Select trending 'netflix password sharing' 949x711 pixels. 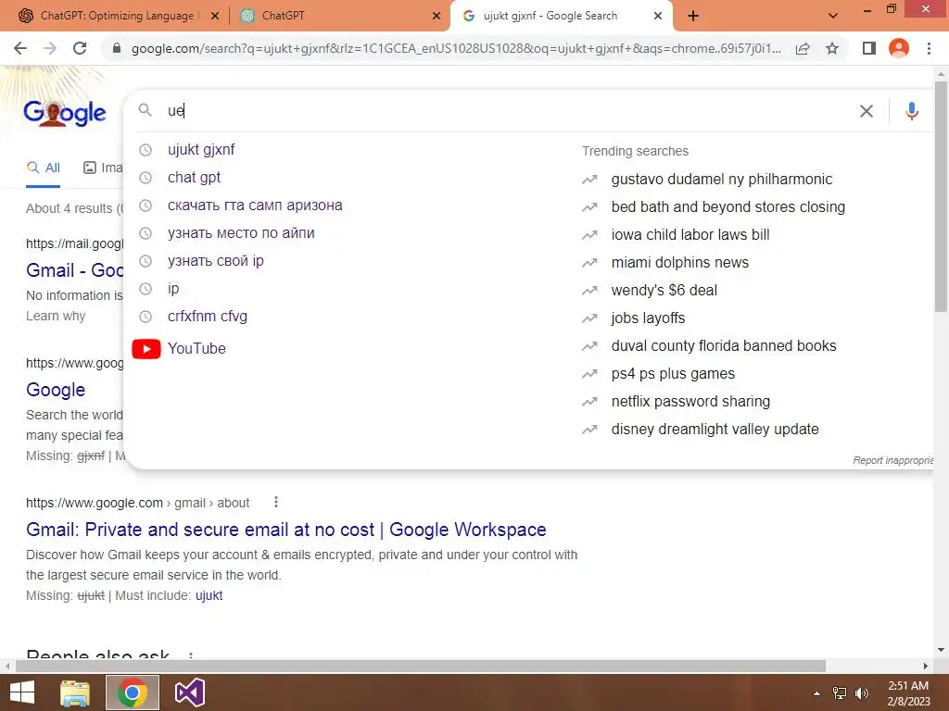point(690,402)
